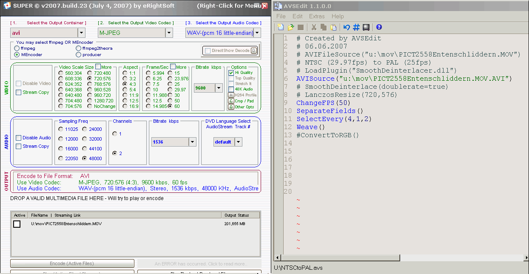The height and width of the screenshot is (274, 529).
Task: Expand the video bitrate 9600 dropdown
Action: pyautogui.click(x=219, y=88)
